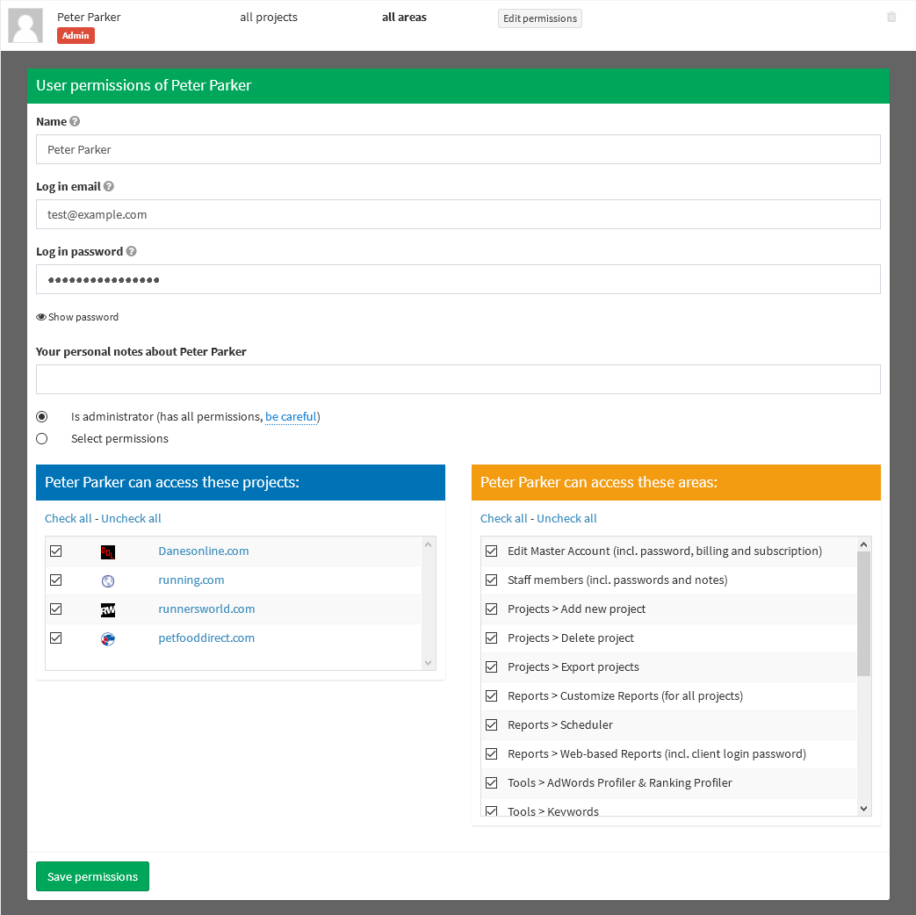This screenshot has height=915, width=916.
Task: Click the Show password eye icon
Action: coord(40,317)
